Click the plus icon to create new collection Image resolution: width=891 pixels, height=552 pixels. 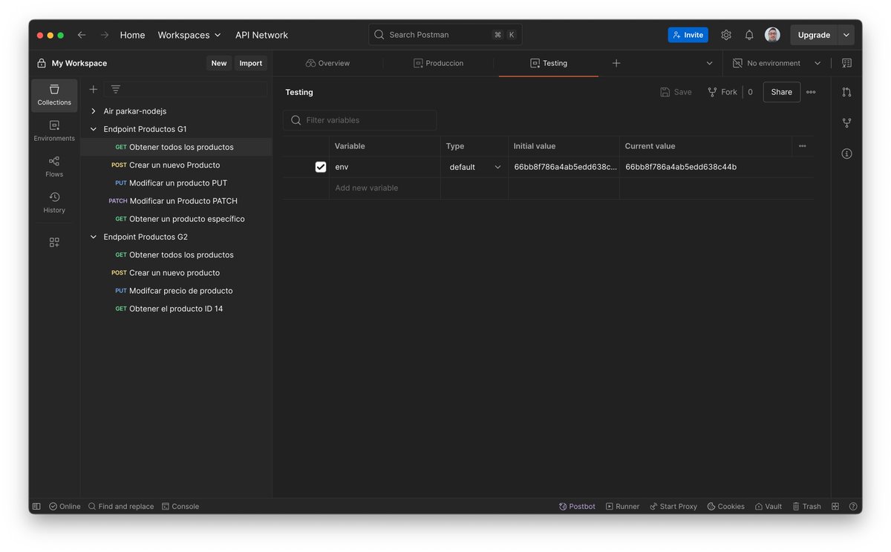tap(94, 89)
